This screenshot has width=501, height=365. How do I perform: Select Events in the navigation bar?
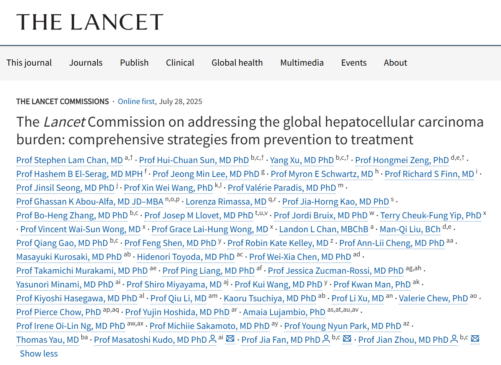tap(354, 63)
